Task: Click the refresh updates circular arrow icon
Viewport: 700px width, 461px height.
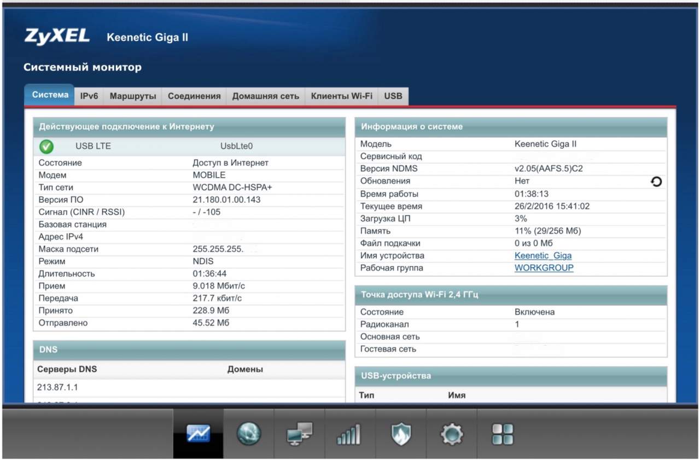Action: [656, 182]
